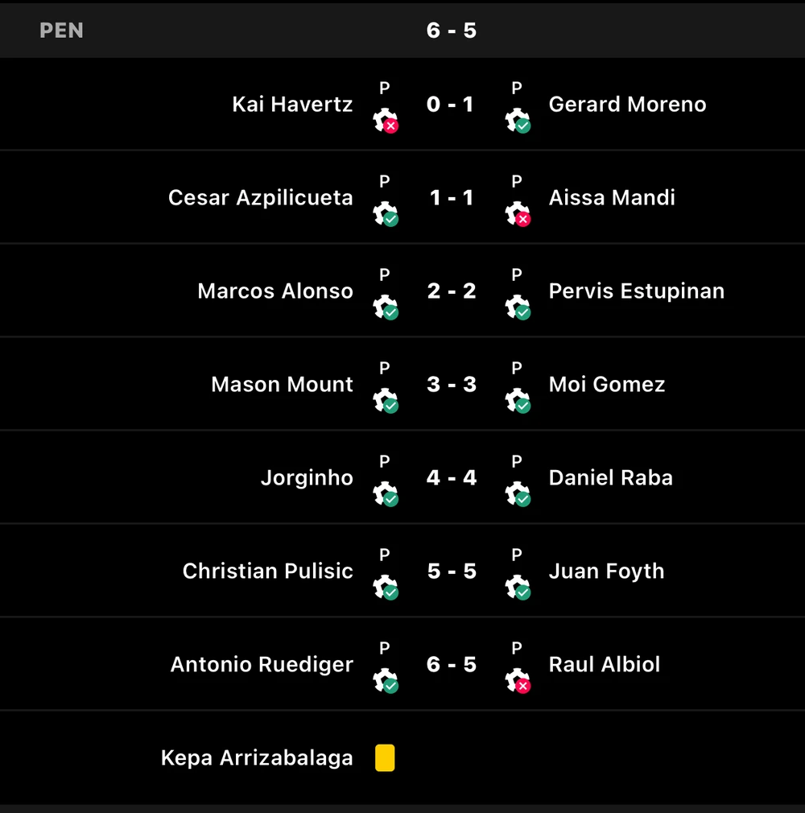Viewport: 805px width, 813px height.
Task: Click Cesar Azpilicueta's scored penalty icon
Action: 386,213
